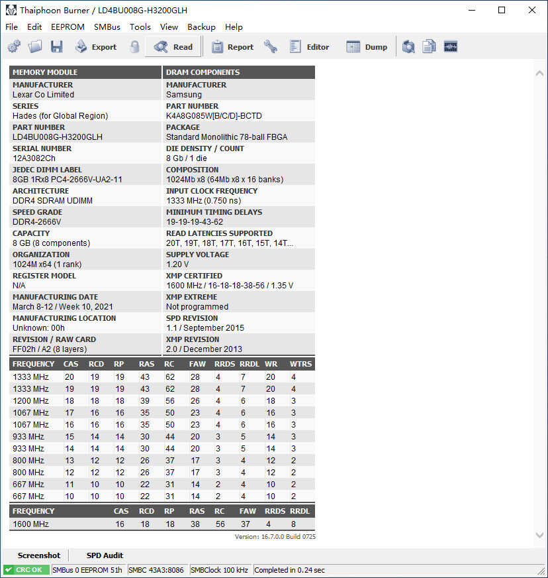548x578 pixels.
Task: Open the Dump view
Action: tap(367, 47)
